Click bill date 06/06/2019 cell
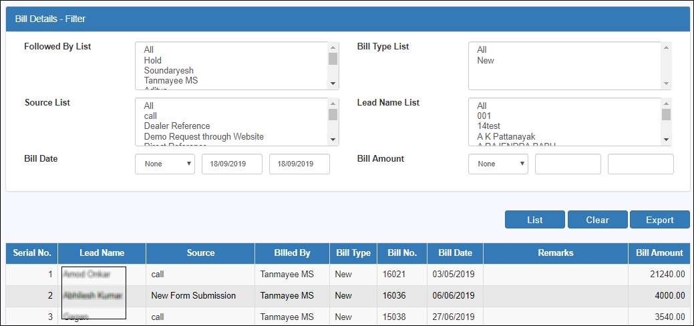Image resolution: width=694 pixels, height=326 pixels. 455,296
